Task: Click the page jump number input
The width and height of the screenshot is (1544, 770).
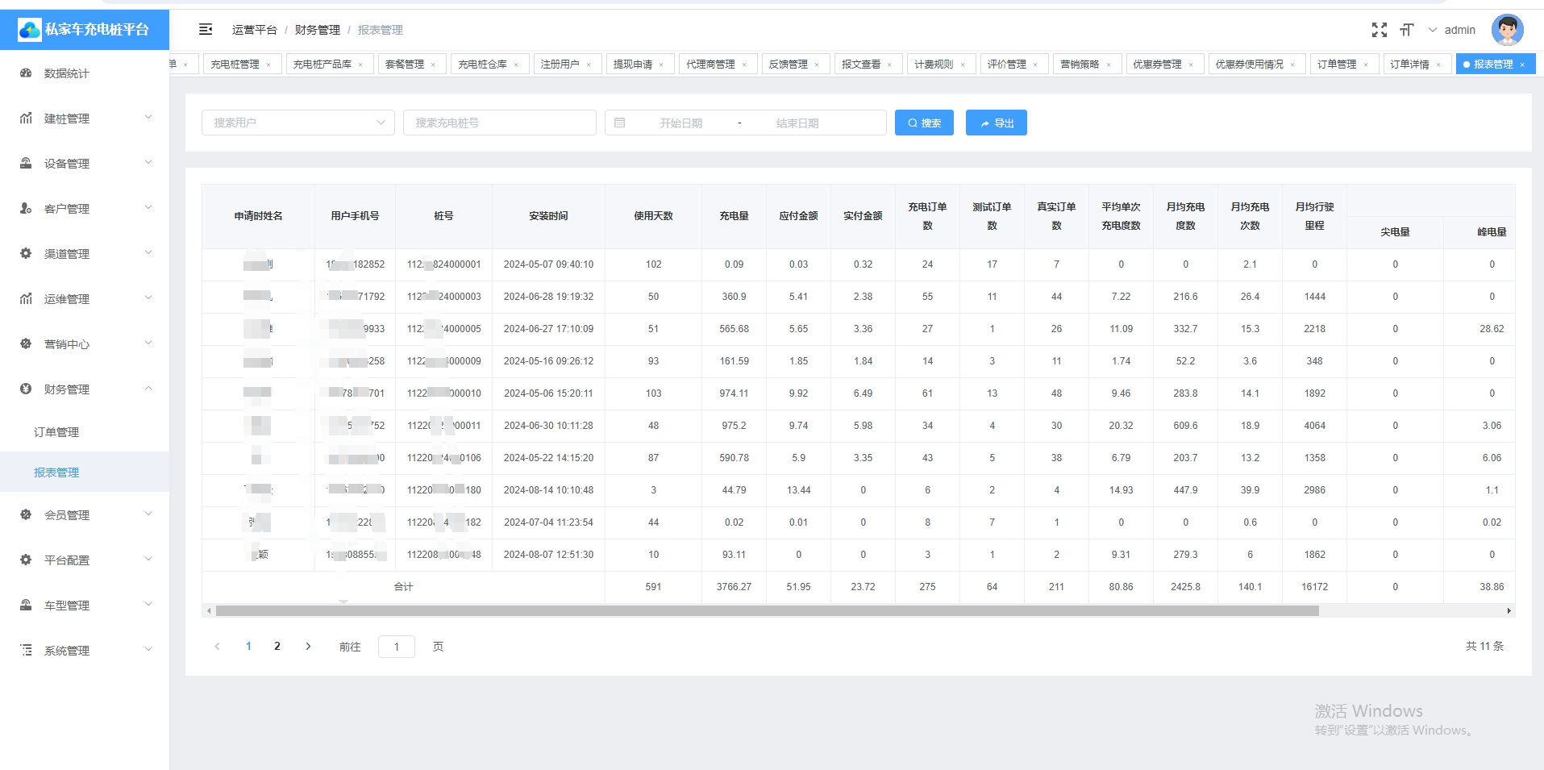Action: pyautogui.click(x=397, y=647)
